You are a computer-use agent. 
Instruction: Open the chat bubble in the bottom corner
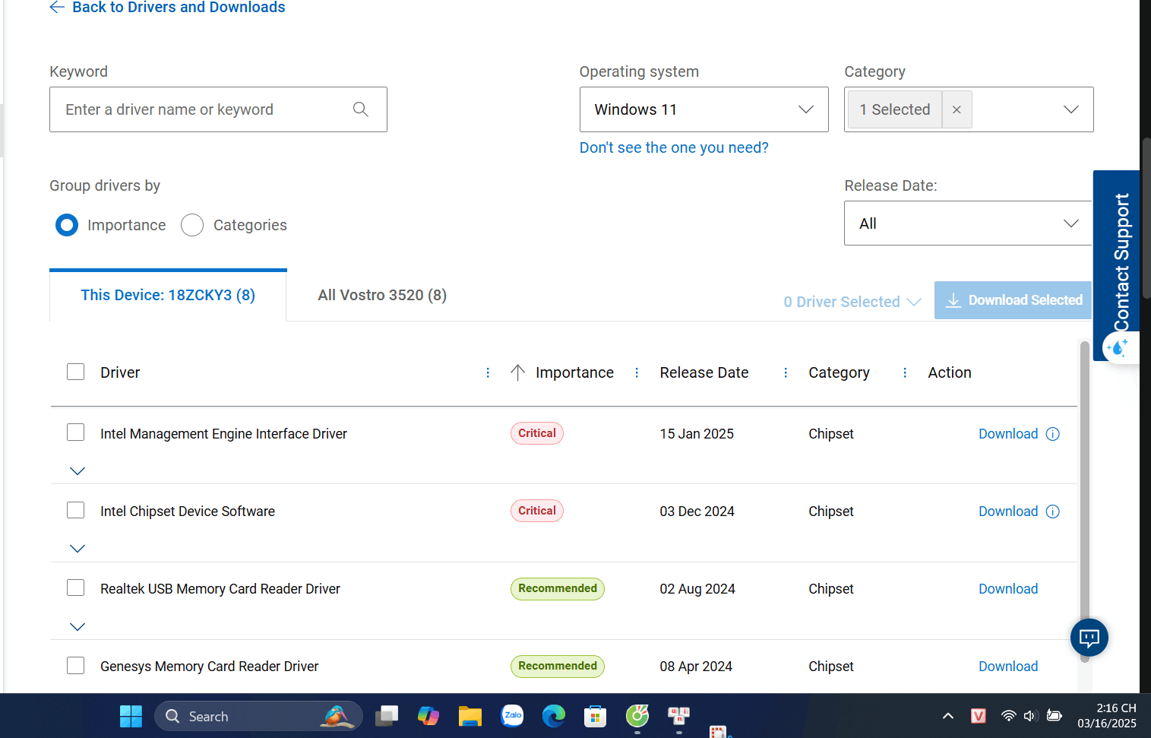point(1089,638)
